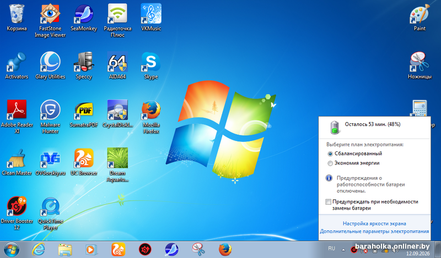The image size is (441, 258).
Task: Select the CrystalDisk desktop icon
Action: pos(117,114)
